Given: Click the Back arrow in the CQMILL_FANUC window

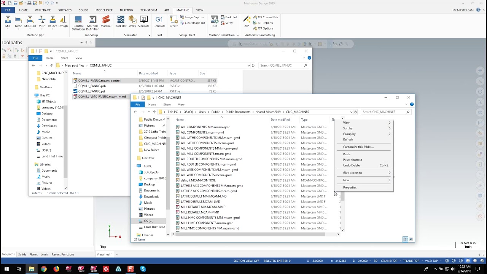Looking at the screenshot, I should pos(33,65).
